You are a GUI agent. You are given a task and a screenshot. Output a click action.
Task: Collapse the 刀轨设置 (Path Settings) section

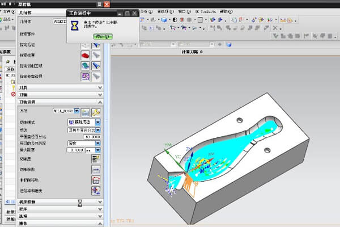[x=100, y=102]
